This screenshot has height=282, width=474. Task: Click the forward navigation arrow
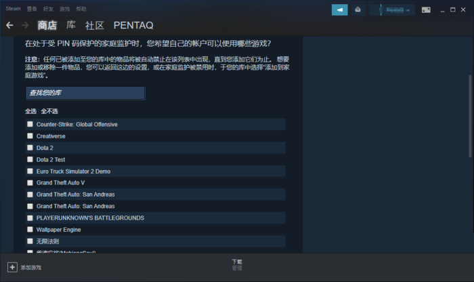tap(25, 25)
